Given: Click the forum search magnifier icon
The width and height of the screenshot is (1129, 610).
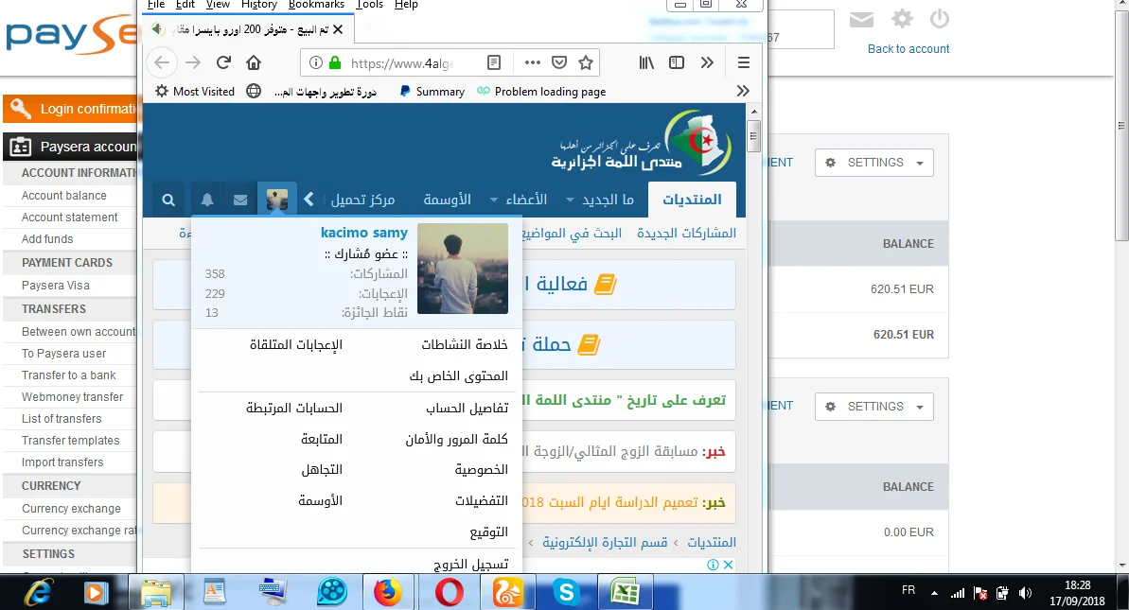Looking at the screenshot, I should tap(168, 200).
